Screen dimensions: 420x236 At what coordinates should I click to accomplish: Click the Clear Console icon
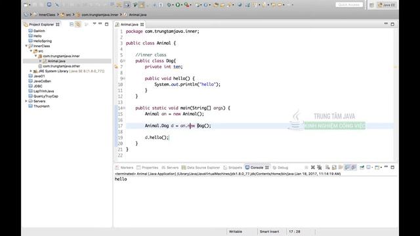pos(327,168)
